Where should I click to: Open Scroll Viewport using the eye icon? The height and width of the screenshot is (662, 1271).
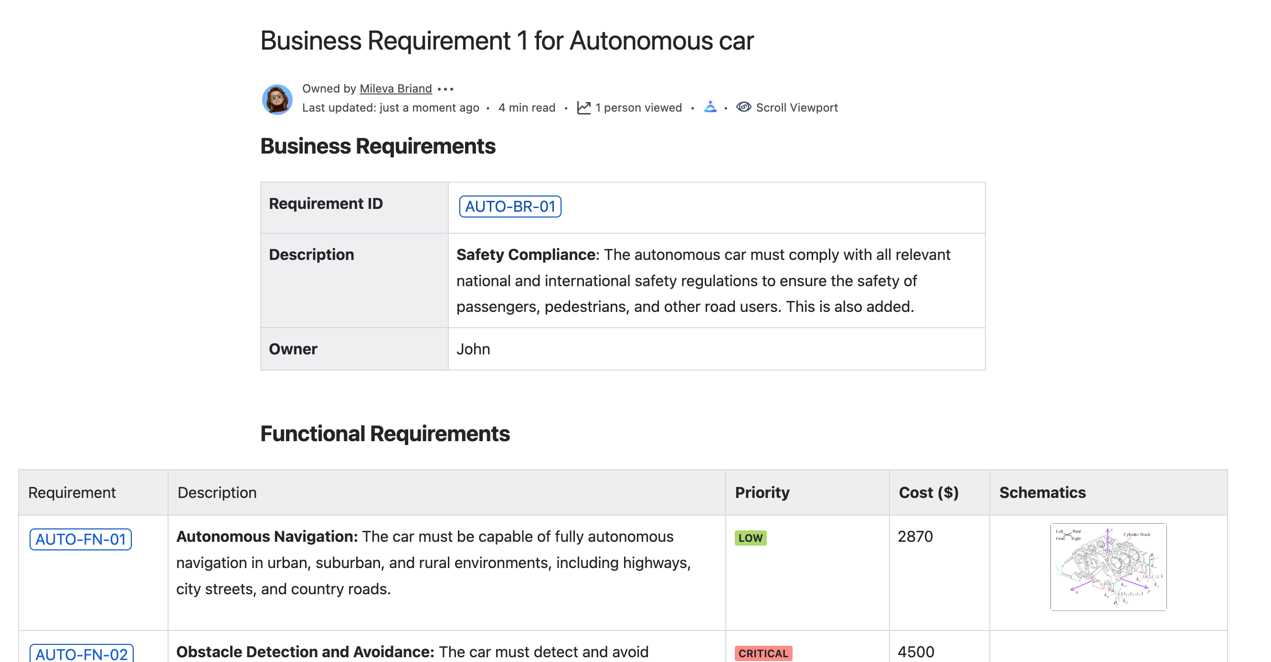coord(744,107)
